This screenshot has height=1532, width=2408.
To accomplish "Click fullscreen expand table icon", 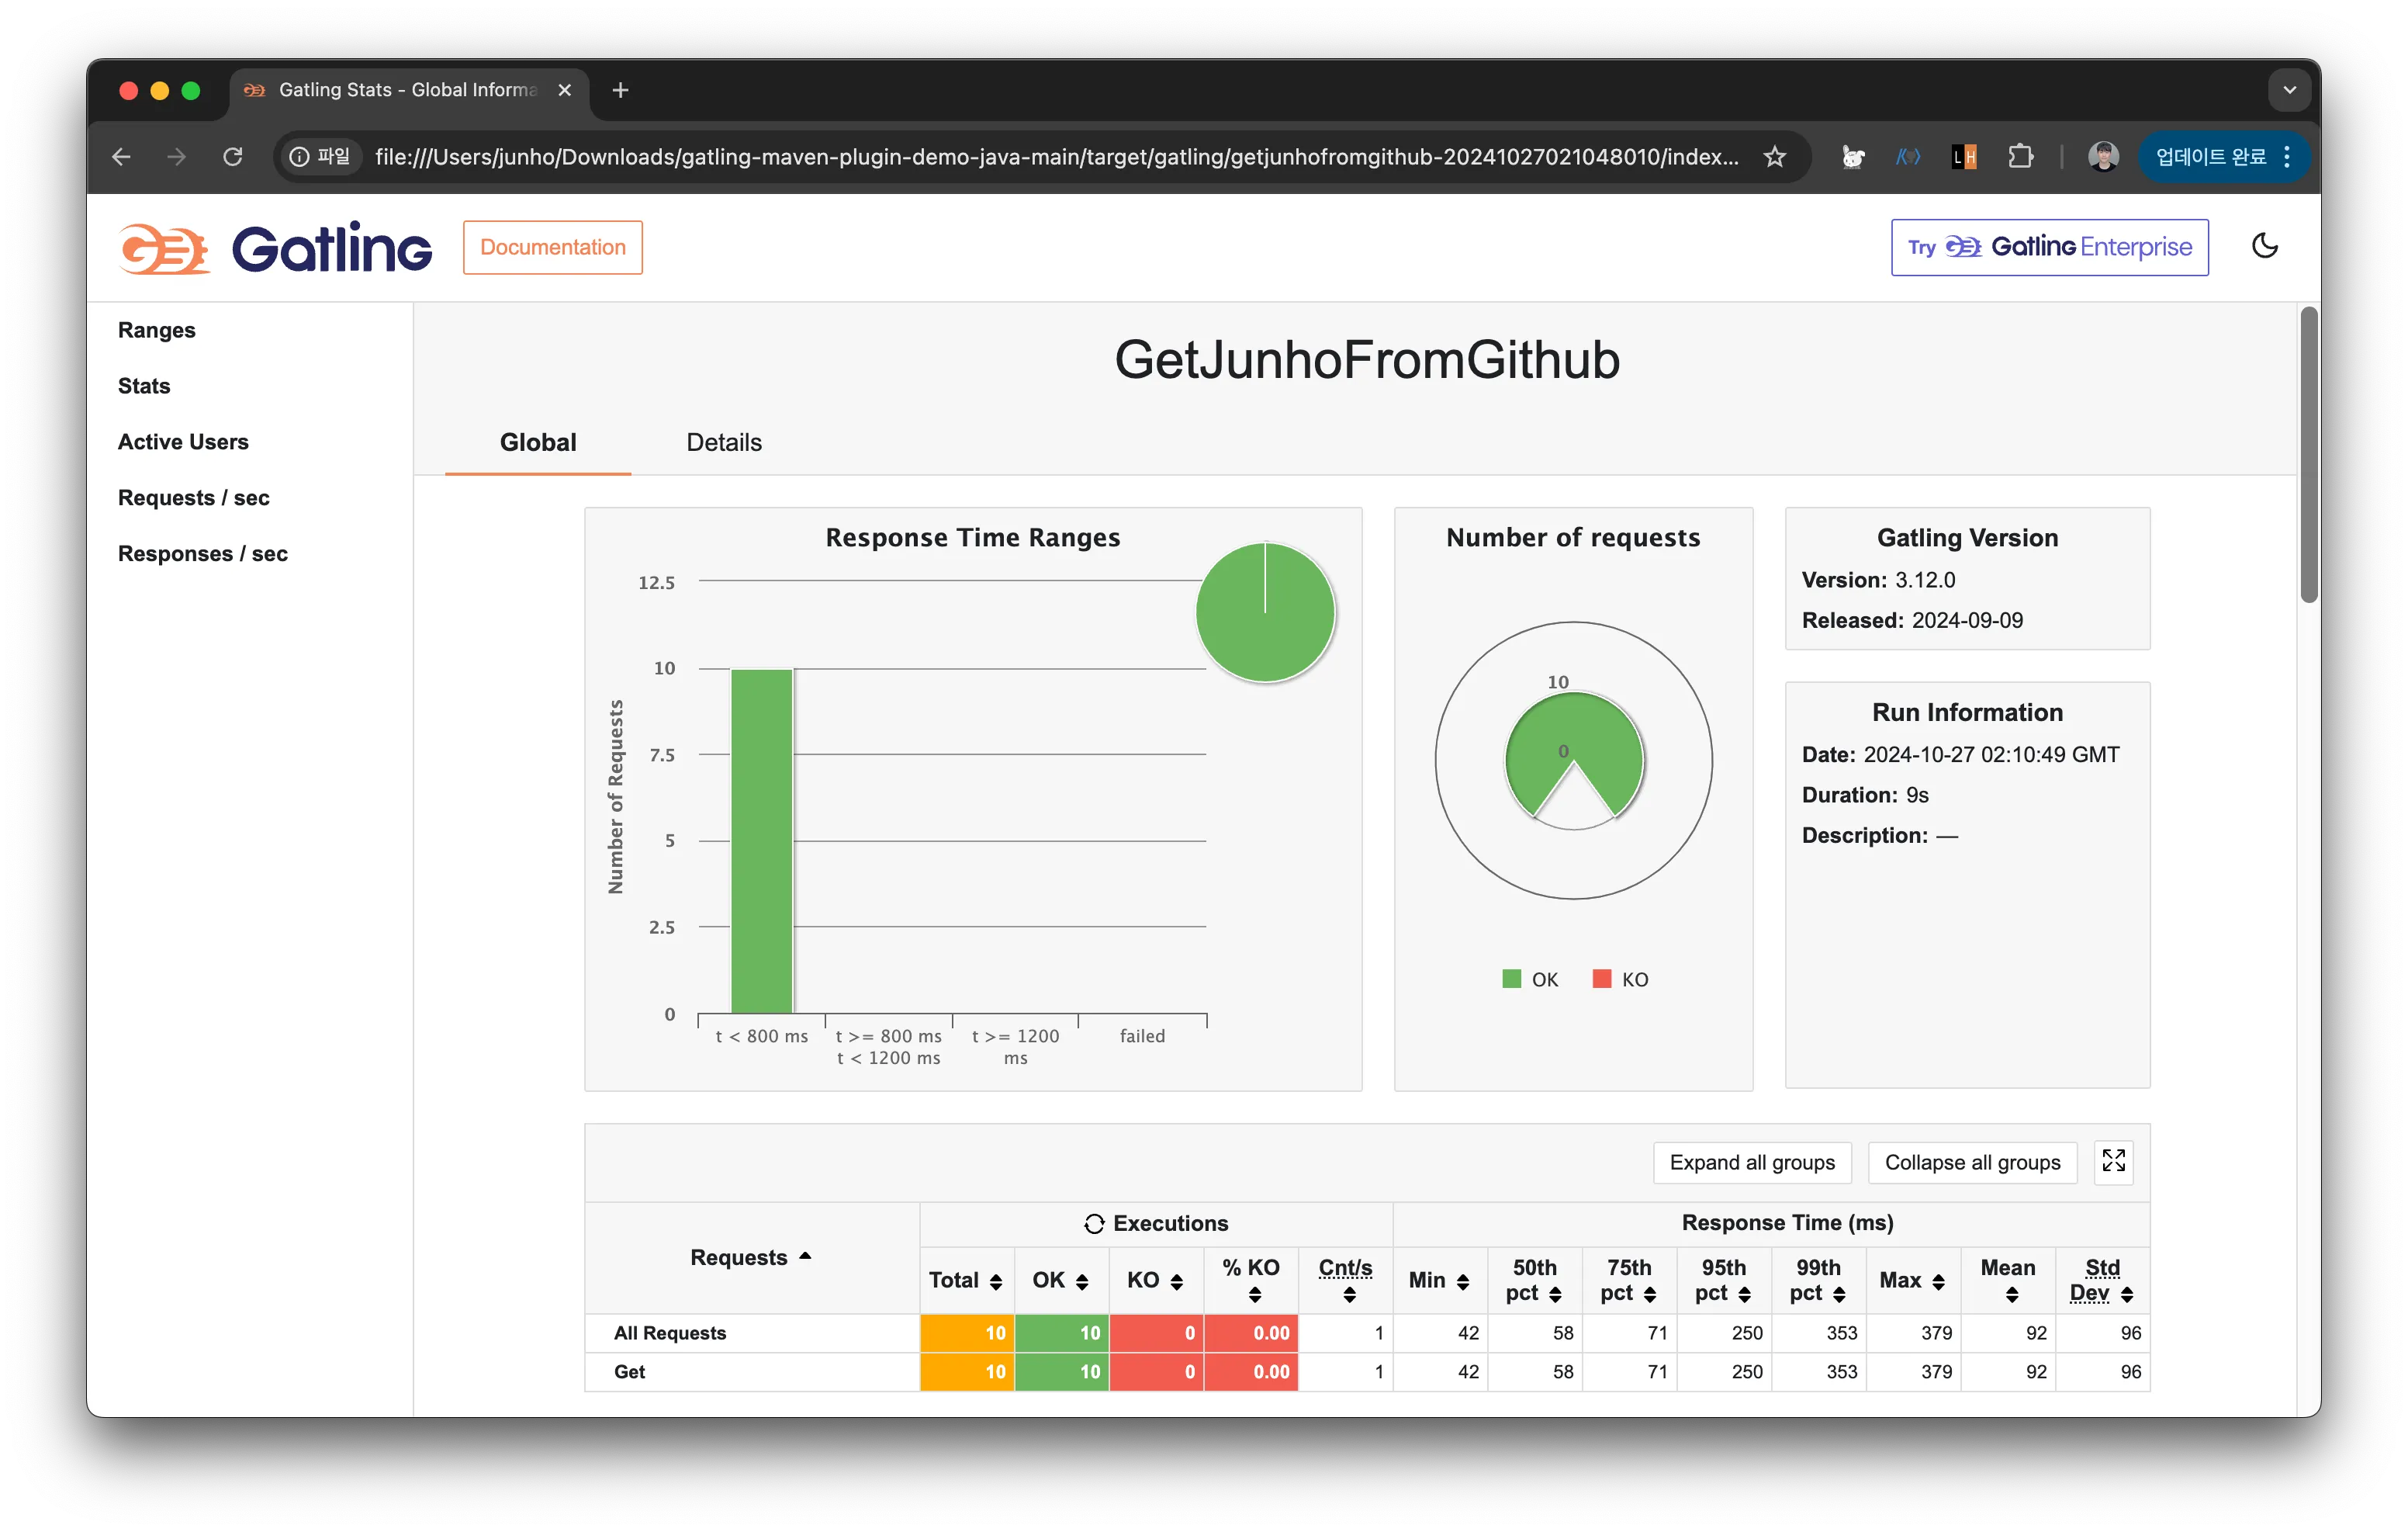I will click(2113, 1162).
